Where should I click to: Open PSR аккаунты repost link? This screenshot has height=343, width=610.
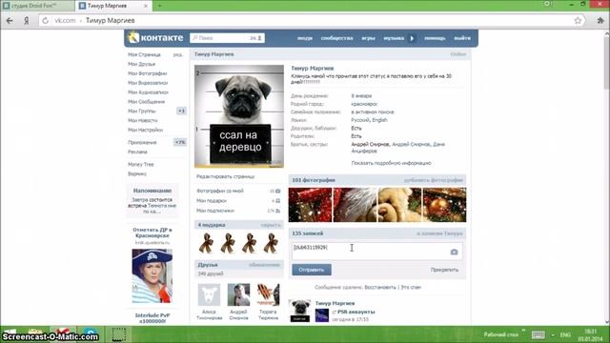(356, 312)
